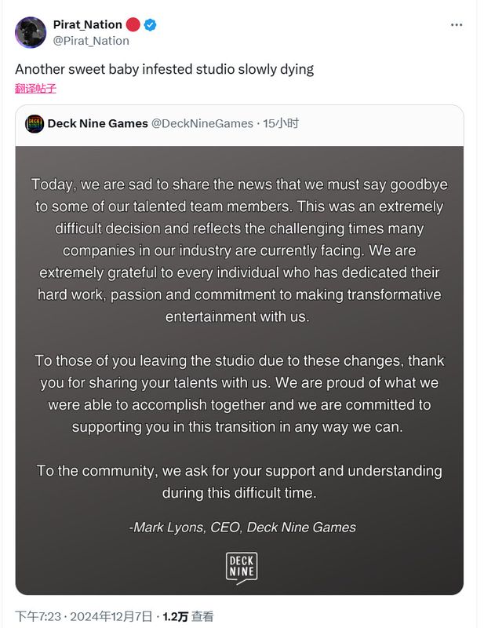The width and height of the screenshot is (484, 628).
Task: Click the "To those of you leaving" paragraph
Action: (x=239, y=393)
